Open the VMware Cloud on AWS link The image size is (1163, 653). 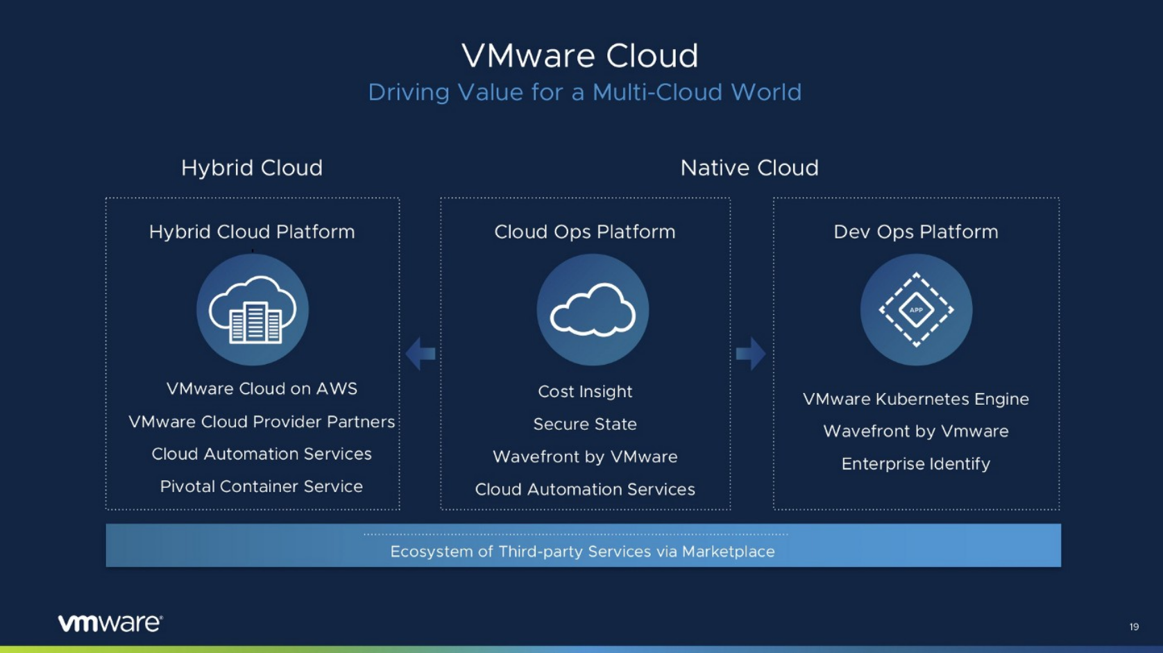click(262, 389)
